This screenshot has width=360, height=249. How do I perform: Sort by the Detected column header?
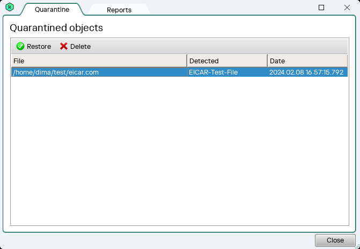point(226,61)
